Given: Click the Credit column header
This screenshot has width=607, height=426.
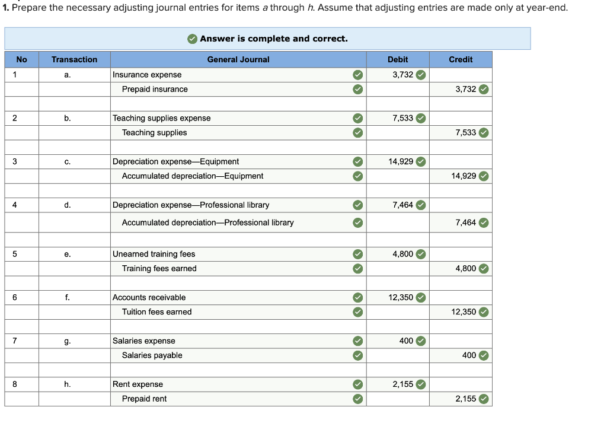Looking at the screenshot, I should [461, 59].
